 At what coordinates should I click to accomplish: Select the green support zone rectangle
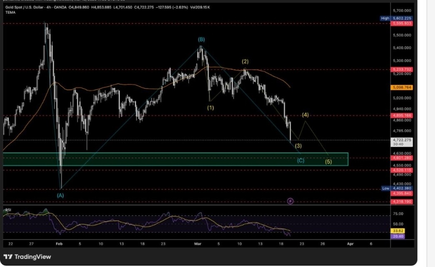pyautogui.click(x=175, y=159)
